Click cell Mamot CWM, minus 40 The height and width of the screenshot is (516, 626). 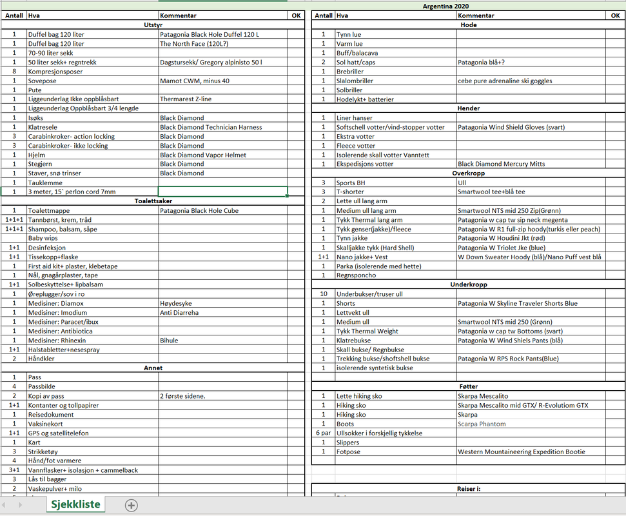[x=223, y=81]
